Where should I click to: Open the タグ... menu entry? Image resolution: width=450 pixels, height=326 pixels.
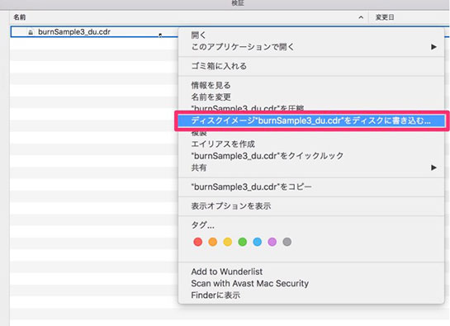tap(311, 225)
